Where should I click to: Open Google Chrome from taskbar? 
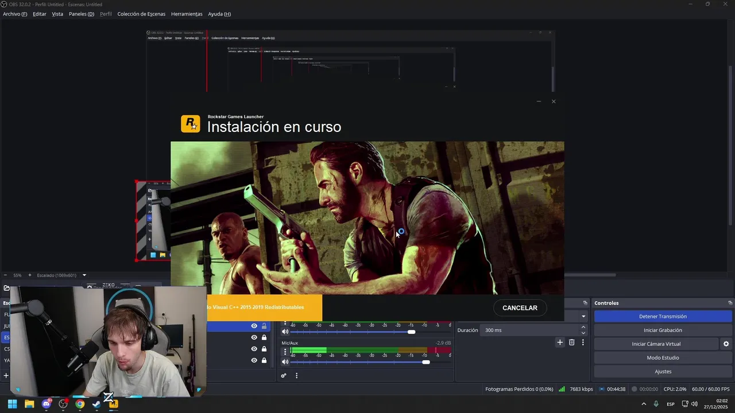[80, 404]
